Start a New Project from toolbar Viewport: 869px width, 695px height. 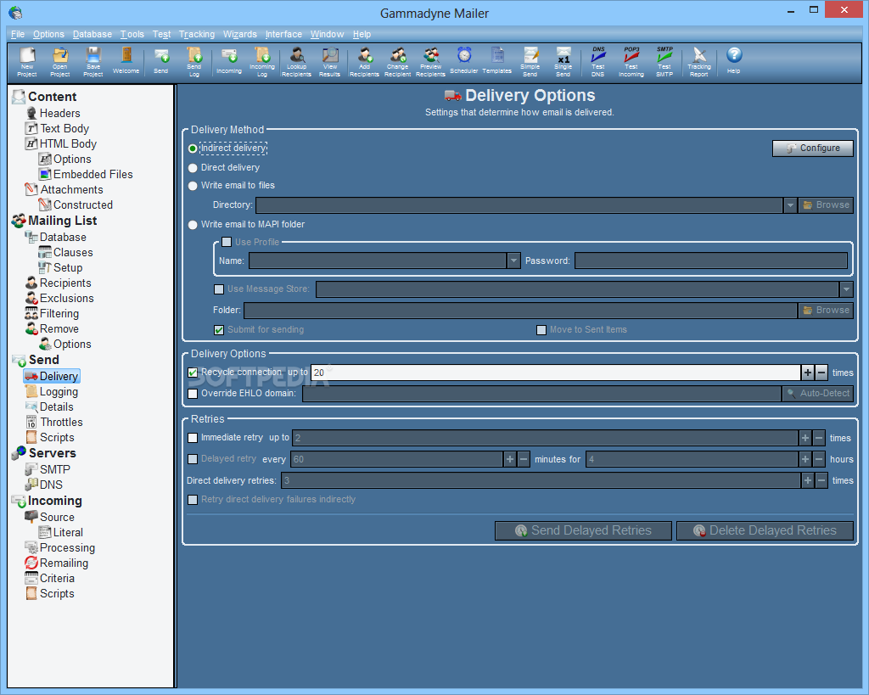(26, 61)
